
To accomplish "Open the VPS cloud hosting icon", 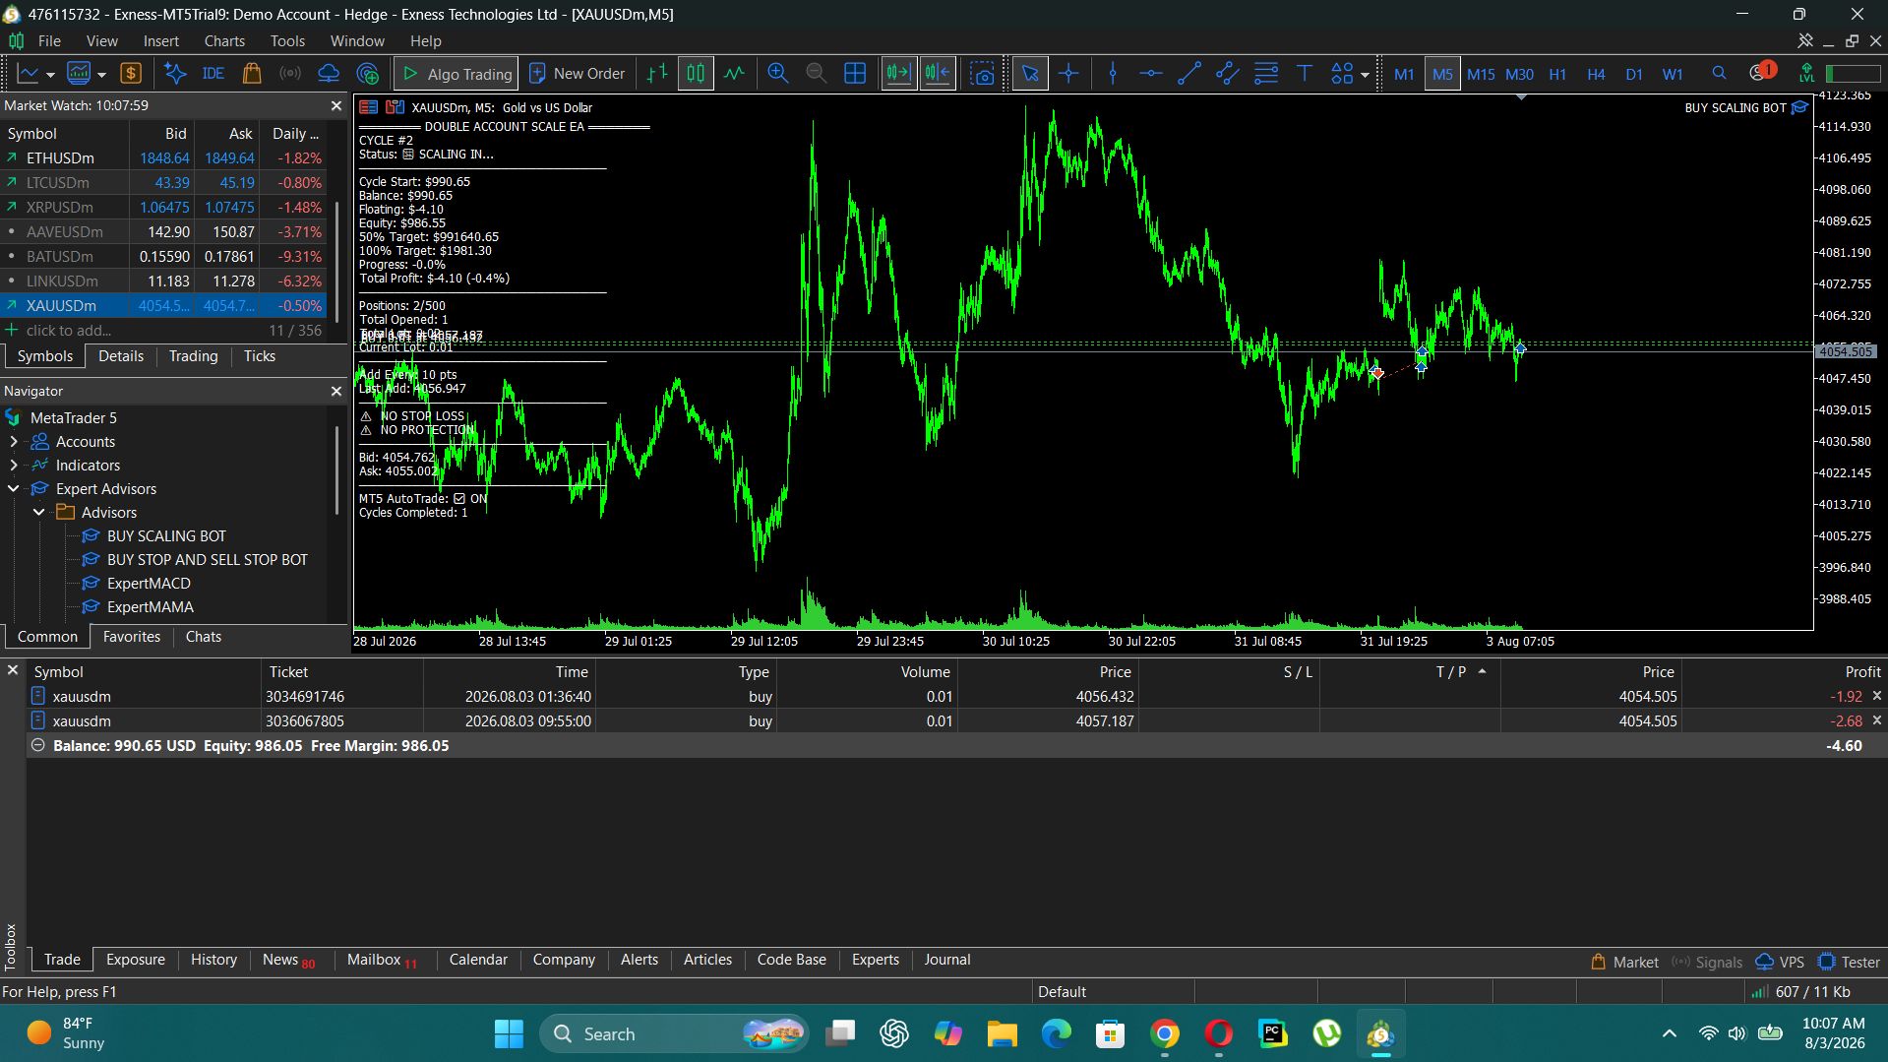I will [x=329, y=74].
